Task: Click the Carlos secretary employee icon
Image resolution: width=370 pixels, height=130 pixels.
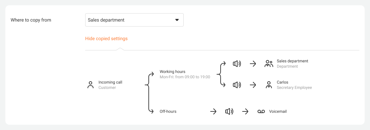Action: pyautogui.click(x=269, y=85)
